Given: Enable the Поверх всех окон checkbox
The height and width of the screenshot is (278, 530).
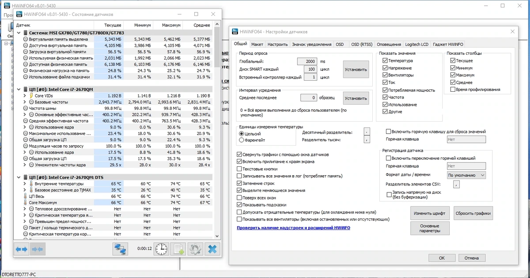Looking at the screenshot, I should click(x=239, y=198).
